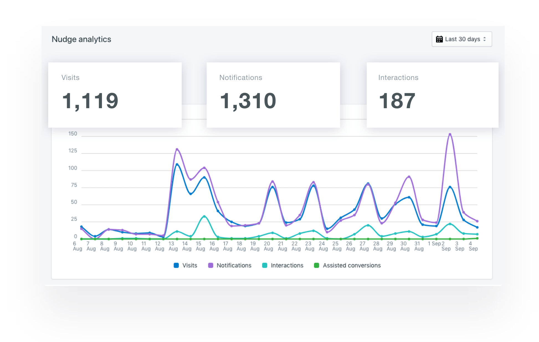
Task: Toggle the Notifications series in legend
Action: (x=234, y=265)
